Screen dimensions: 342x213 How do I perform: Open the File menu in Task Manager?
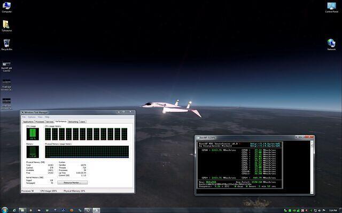tap(24, 117)
